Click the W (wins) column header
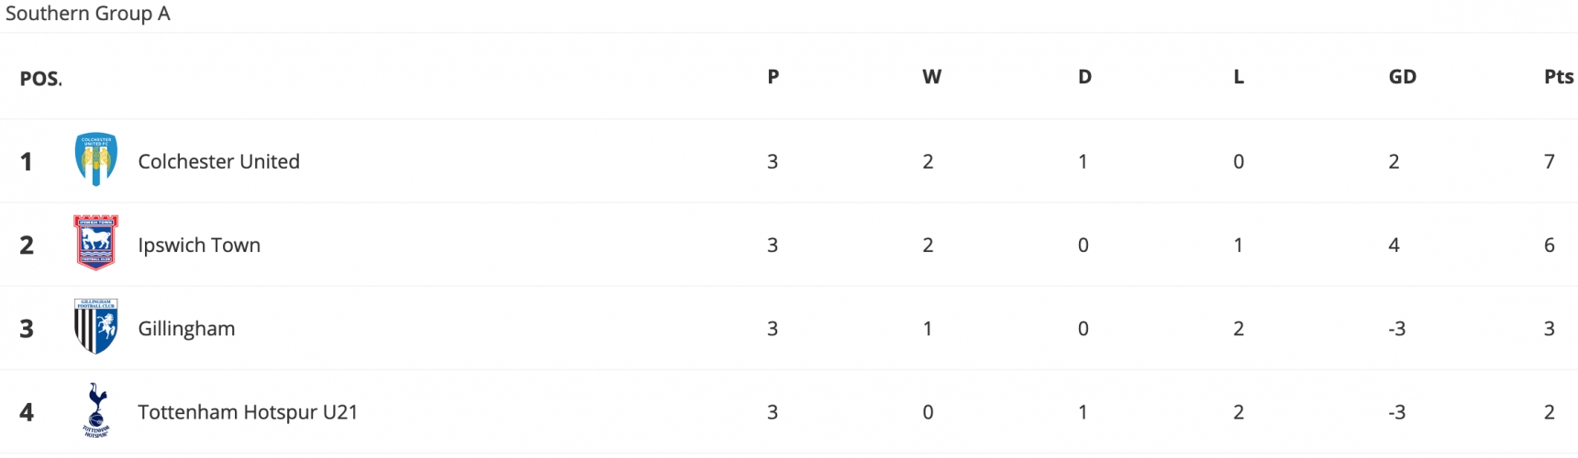 pyautogui.click(x=932, y=77)
